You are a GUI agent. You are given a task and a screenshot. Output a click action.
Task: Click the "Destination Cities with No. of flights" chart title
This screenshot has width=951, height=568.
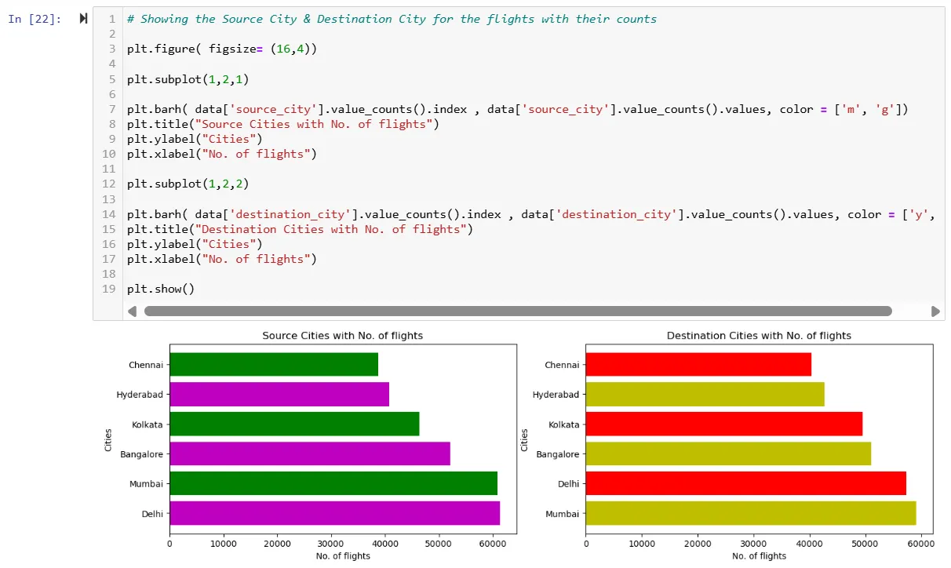tap(759, 336)
